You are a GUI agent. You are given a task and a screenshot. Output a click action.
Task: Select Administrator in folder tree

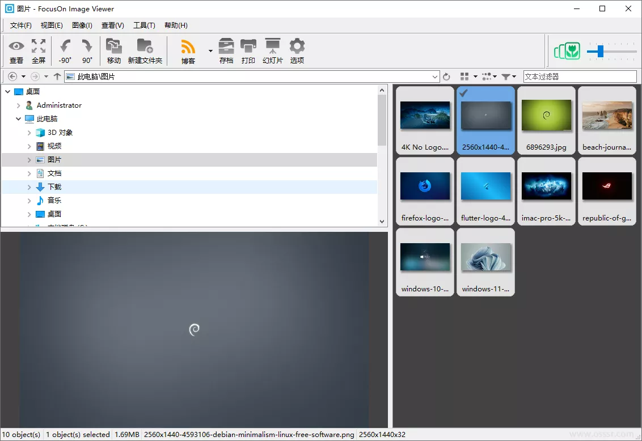tap(59, 105)
